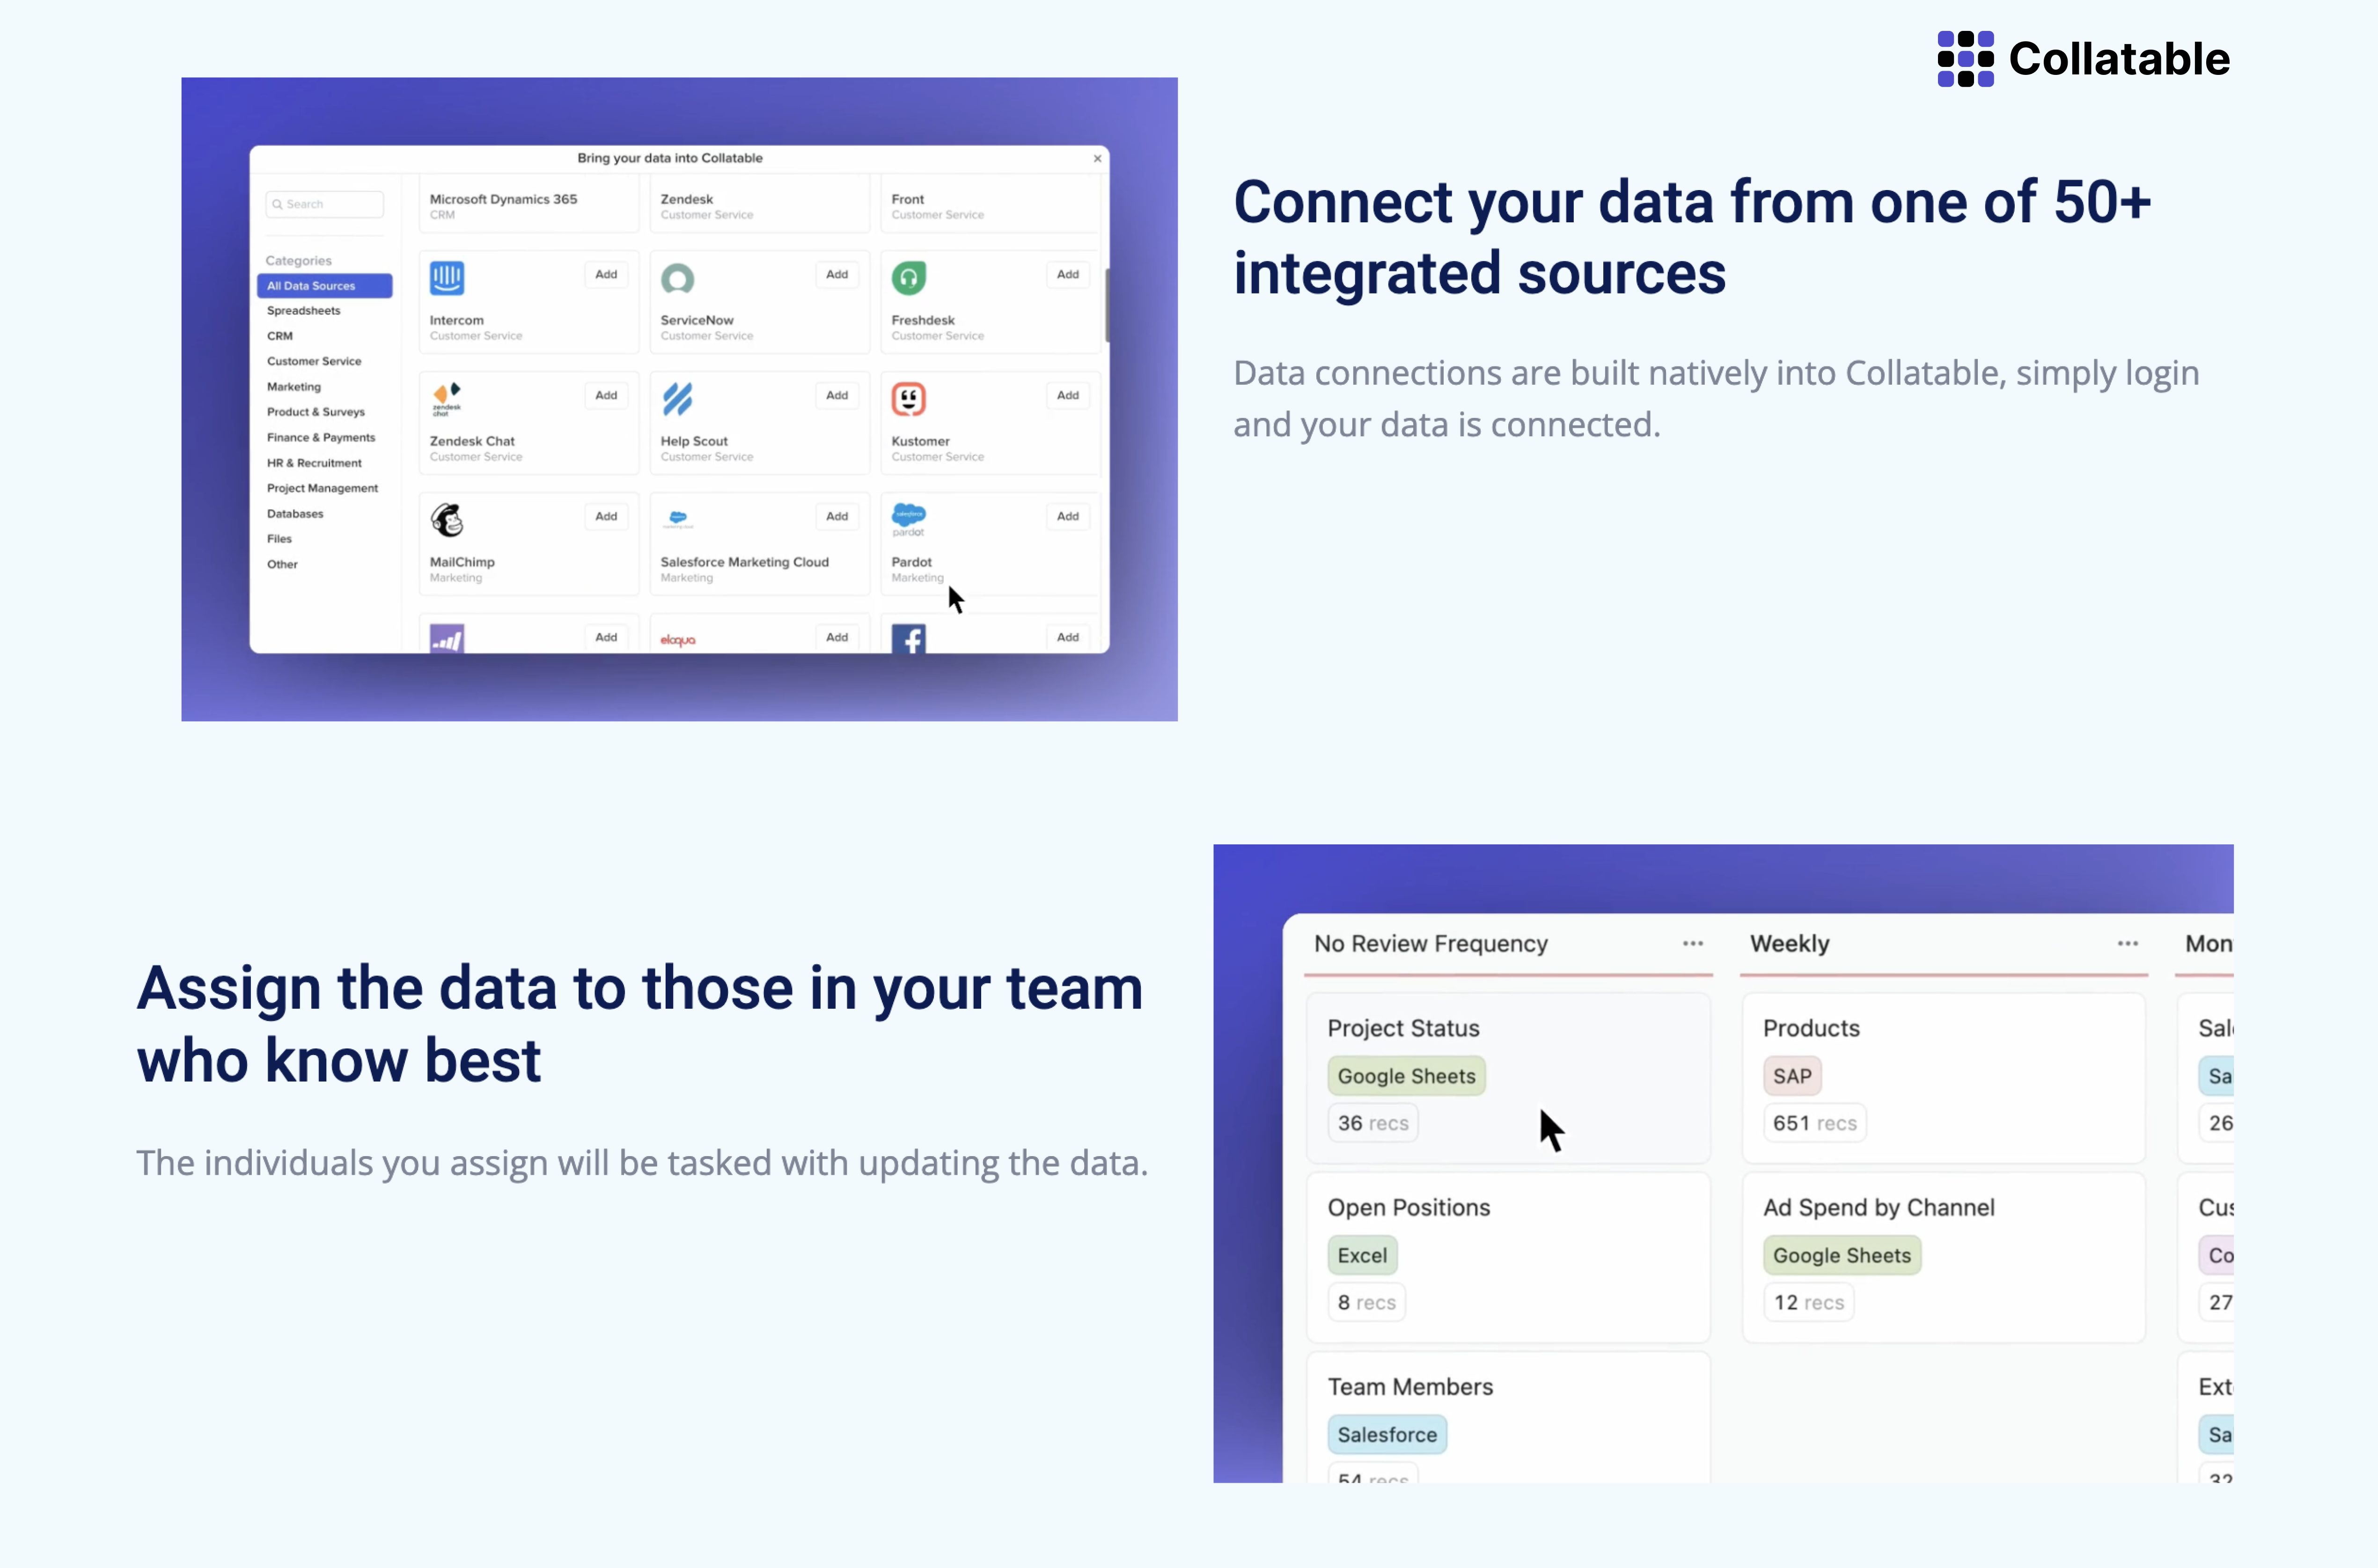Select the Finance & Payments category

coord(320,437)
